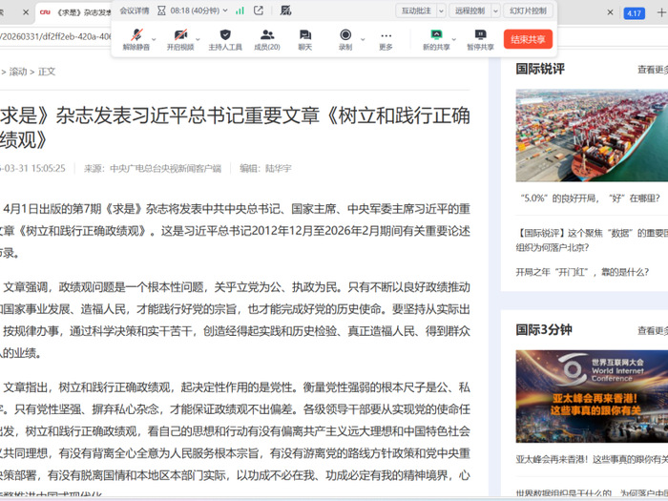The width and height of the screenshot is (668, 501).
Task: Open the 成员(20) members list
Action: point(267,38)
